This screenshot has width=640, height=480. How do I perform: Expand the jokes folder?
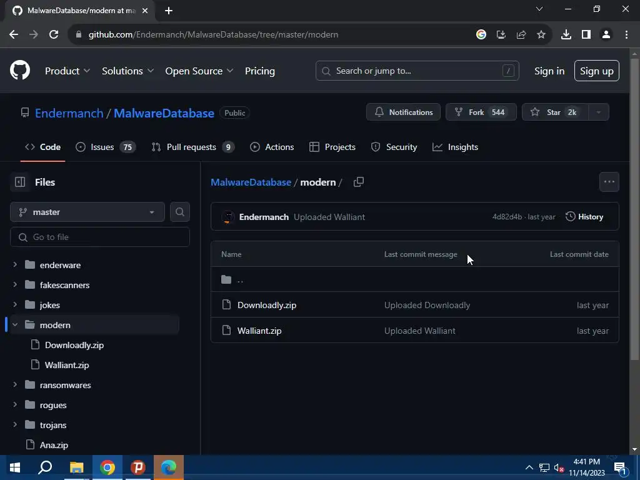coord(15,305)
